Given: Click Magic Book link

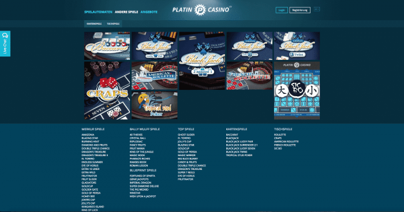Looking at the screenshot, I should (137, 156).
